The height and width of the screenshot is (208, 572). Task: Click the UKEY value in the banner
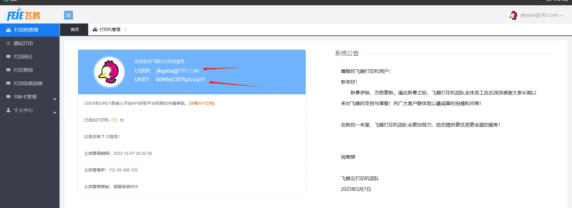pos(180,79)
